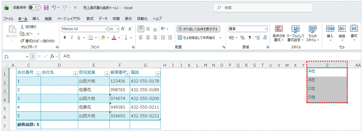Image resolution: width=363 pixels, height=136 pixels.
Task: Click the Undo arrow icon
Action: 54,7
